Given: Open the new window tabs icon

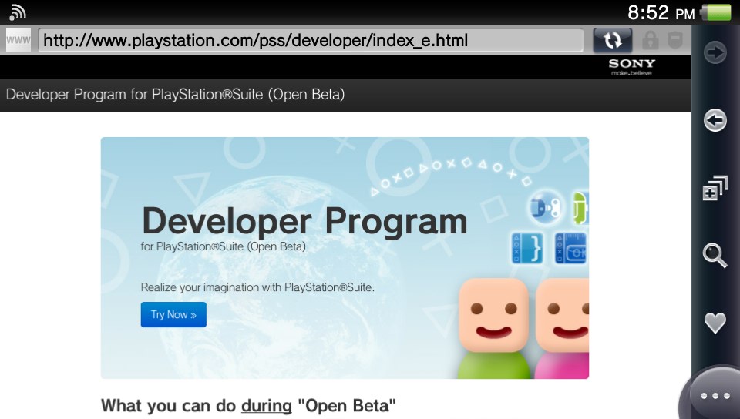Looking at the screenshot, I should point(715,188).
